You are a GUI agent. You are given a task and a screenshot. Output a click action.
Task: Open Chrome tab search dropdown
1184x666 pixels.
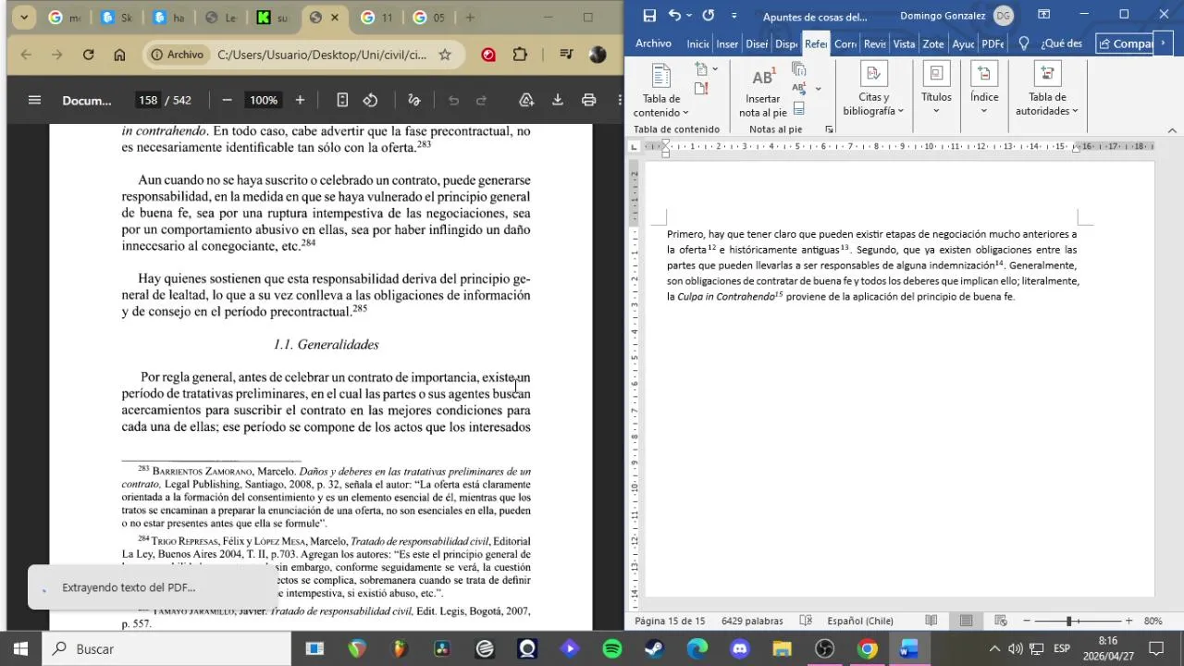click(23, 17)
